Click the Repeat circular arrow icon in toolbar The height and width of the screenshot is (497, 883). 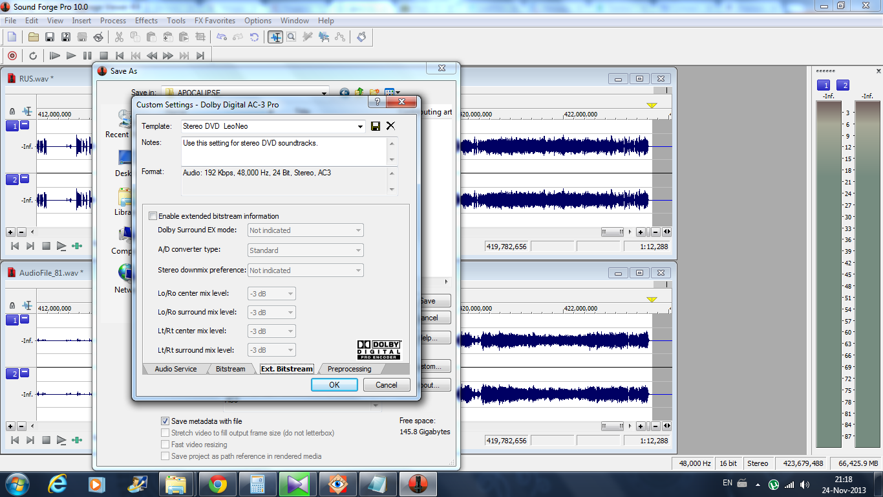point(255,37)
